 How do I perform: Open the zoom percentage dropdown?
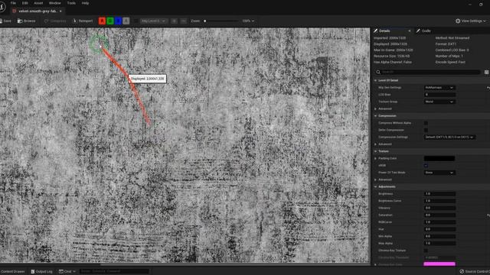(248, 21)
